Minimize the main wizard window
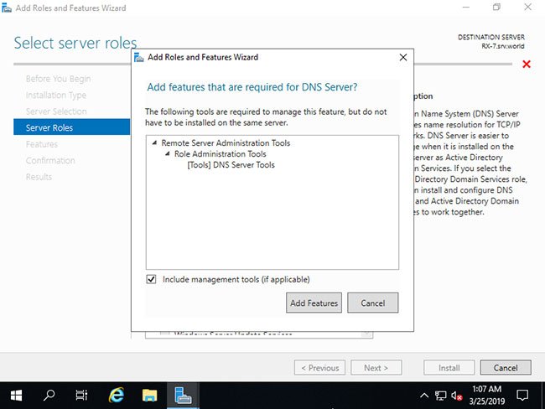 465,7
